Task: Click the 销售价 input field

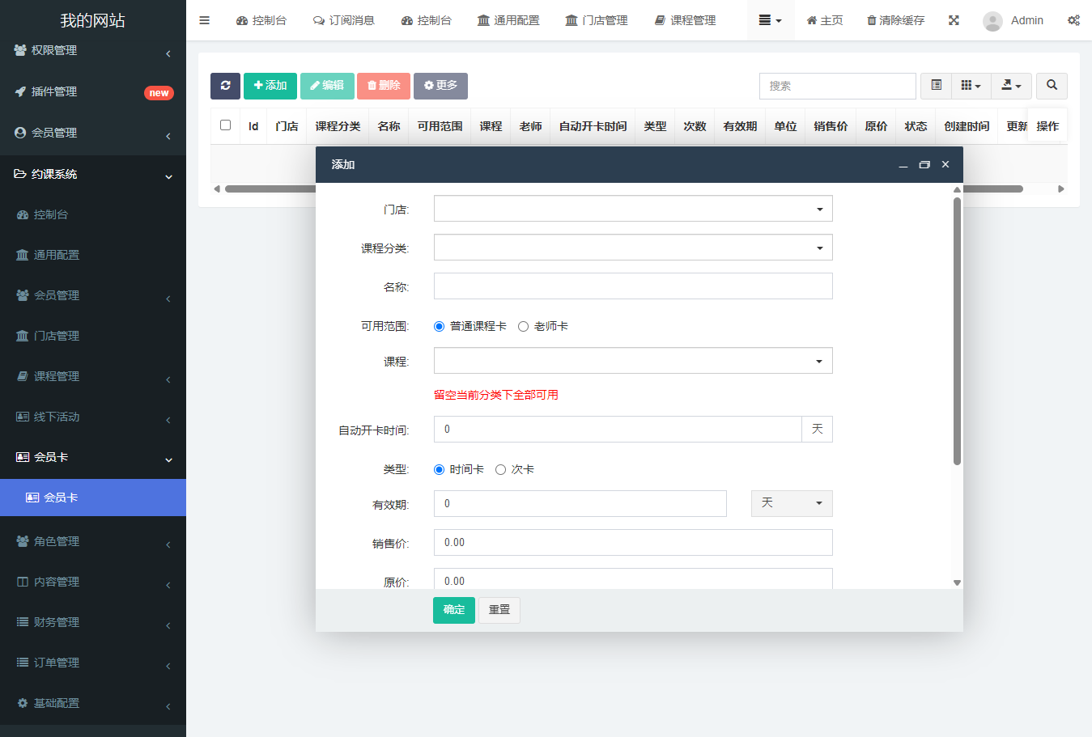Action: tap(633, 543)
